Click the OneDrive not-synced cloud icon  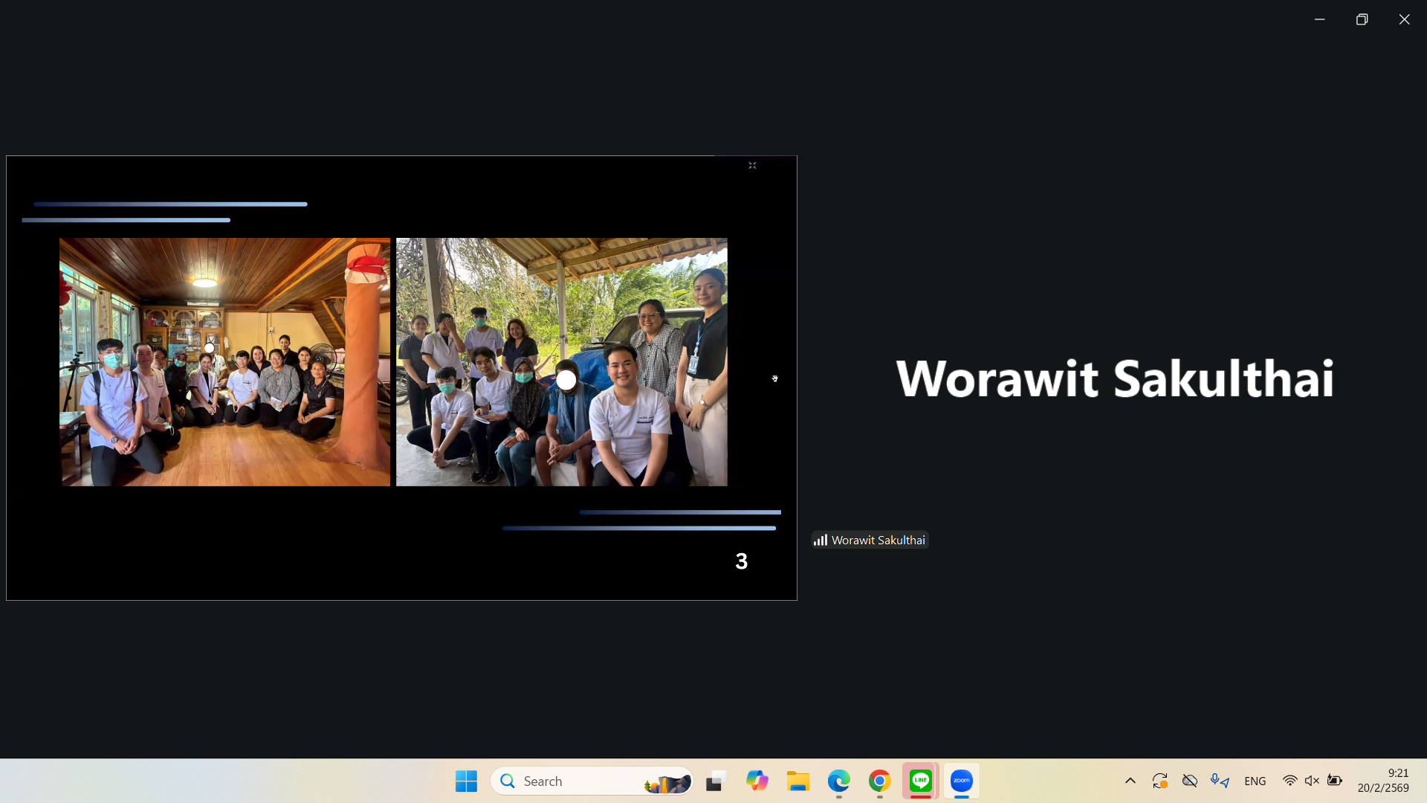[1189, 781]
